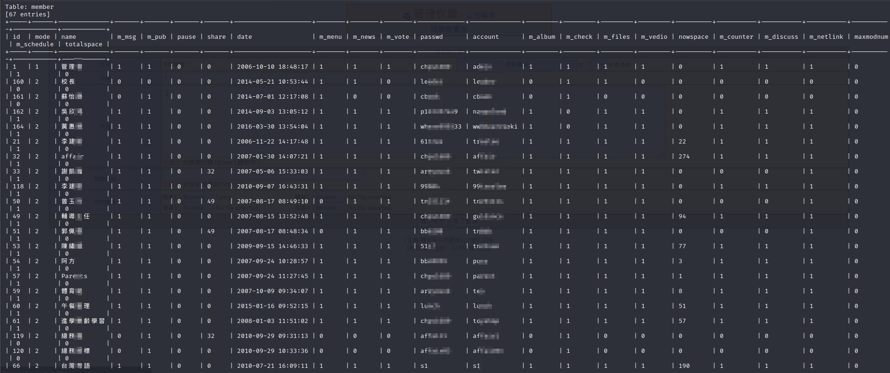Select the date "2007-08-17 08:48:34"
Viewport: 890px width, 373px height.
273,231
